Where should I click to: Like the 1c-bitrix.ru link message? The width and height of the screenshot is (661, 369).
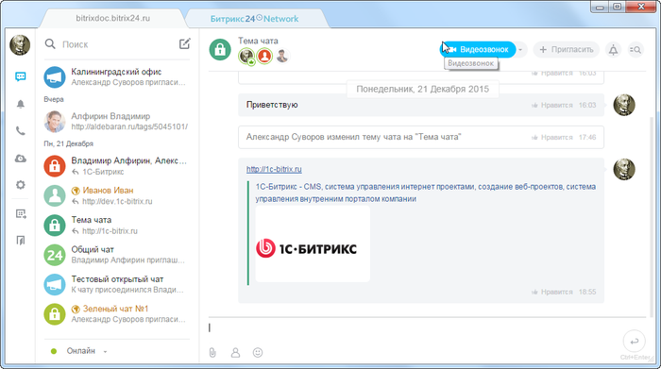(x=551, y=292)
